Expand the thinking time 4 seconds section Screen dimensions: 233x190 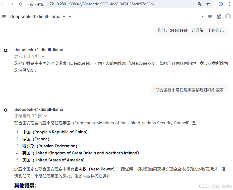(x=29, y=56)
